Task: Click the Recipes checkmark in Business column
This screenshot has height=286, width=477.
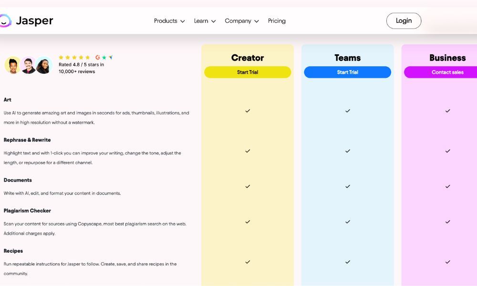Action: (447, 262)
